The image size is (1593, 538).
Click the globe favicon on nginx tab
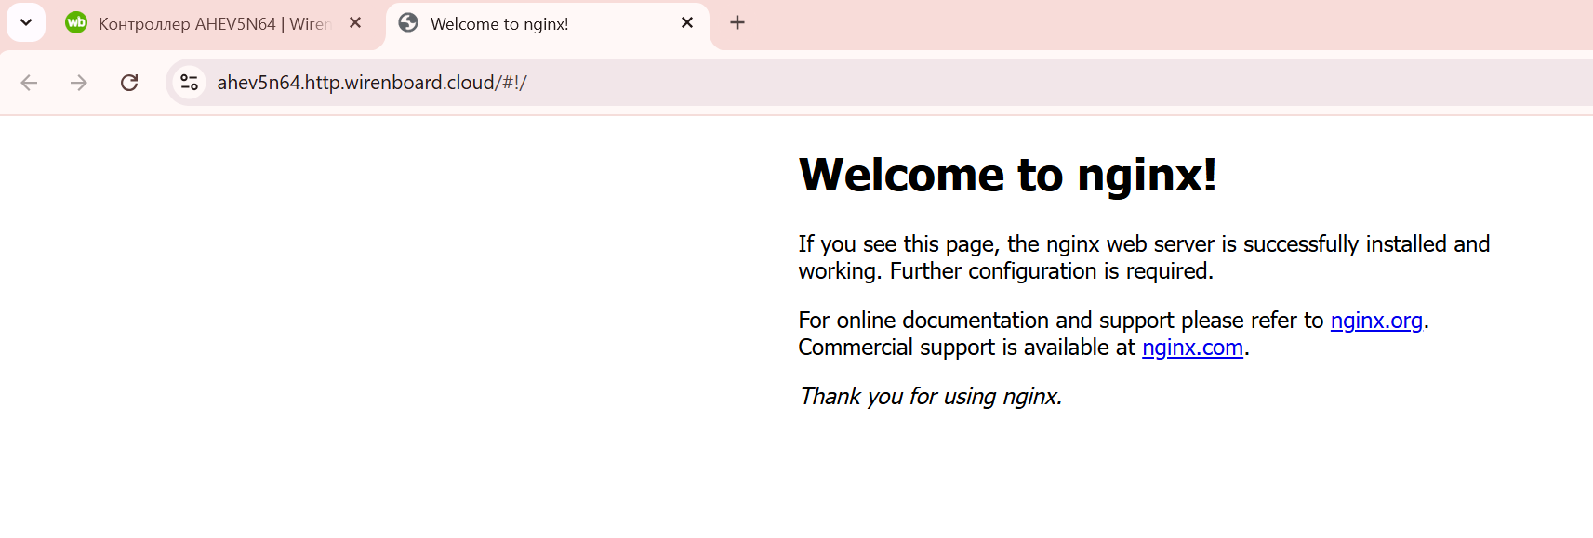coord(408,22)
